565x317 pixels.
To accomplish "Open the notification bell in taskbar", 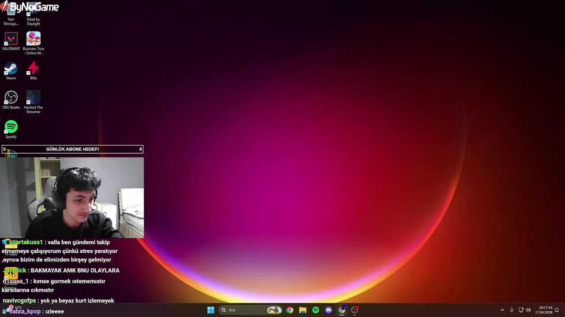I will pos(557,310).
